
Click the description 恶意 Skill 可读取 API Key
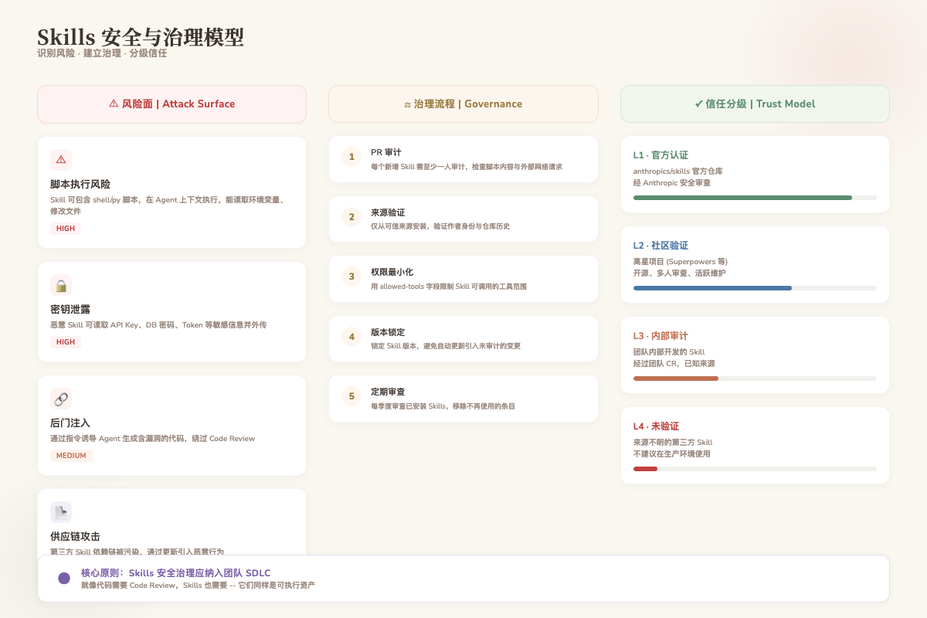(x=158, y=325)
